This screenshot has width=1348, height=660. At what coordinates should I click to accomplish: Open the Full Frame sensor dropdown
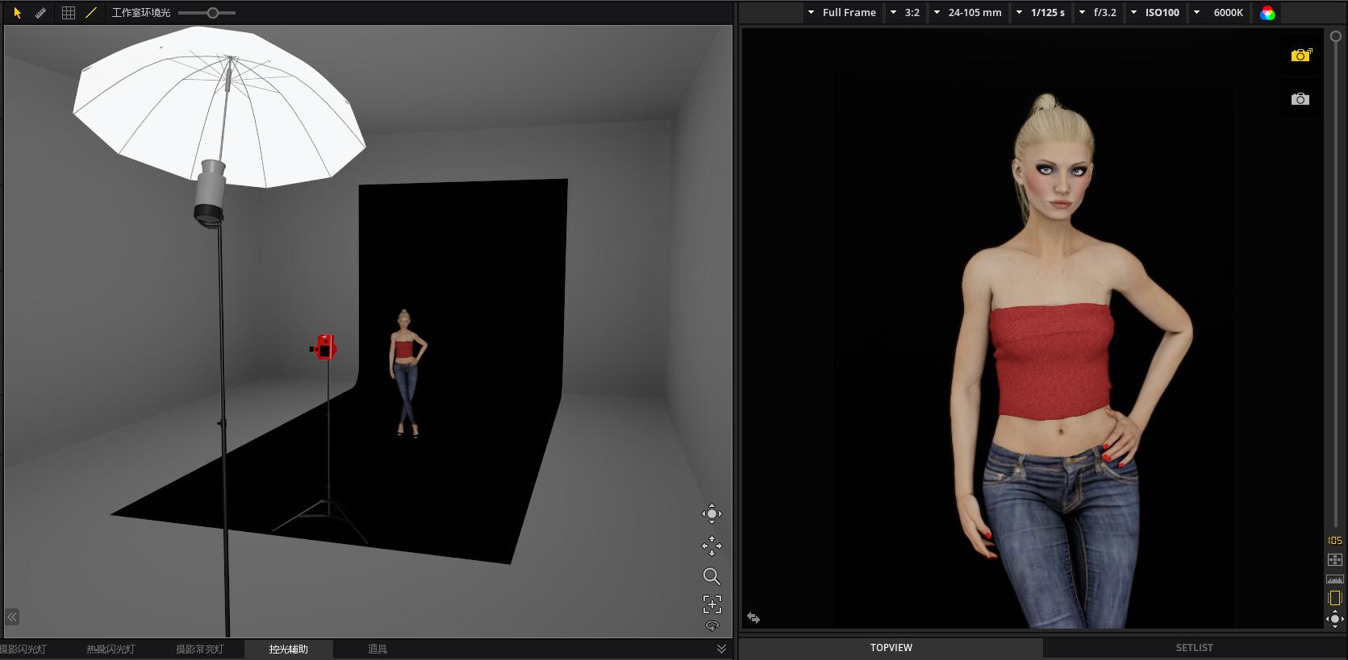[x=841, y=13]
